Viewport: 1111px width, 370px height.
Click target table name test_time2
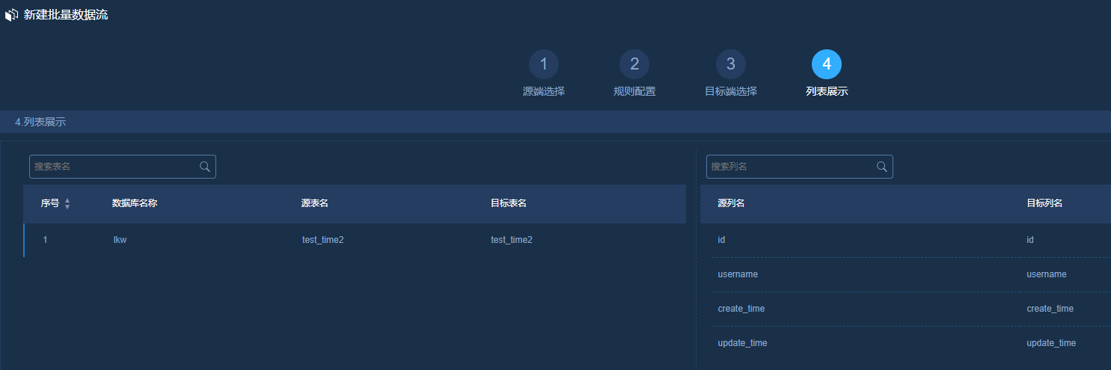point(511,240)
